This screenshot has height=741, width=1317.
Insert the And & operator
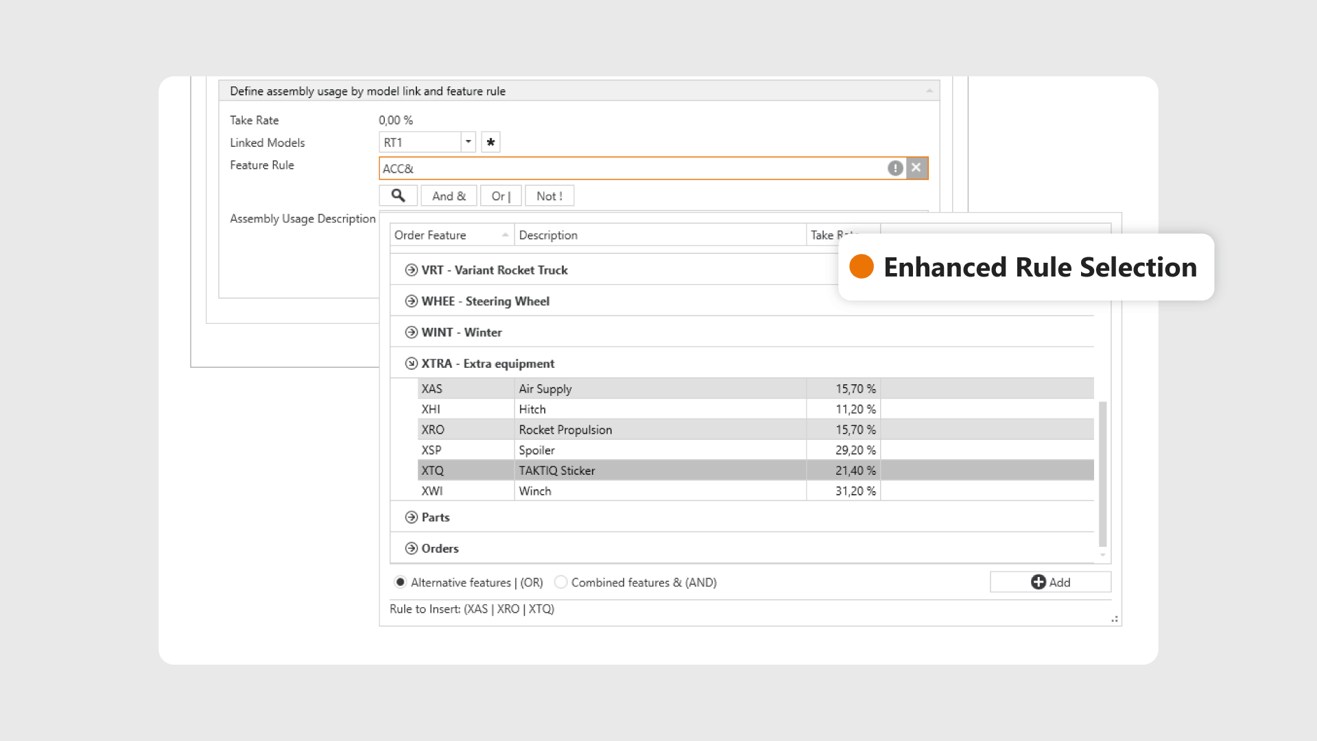[449, 196]
